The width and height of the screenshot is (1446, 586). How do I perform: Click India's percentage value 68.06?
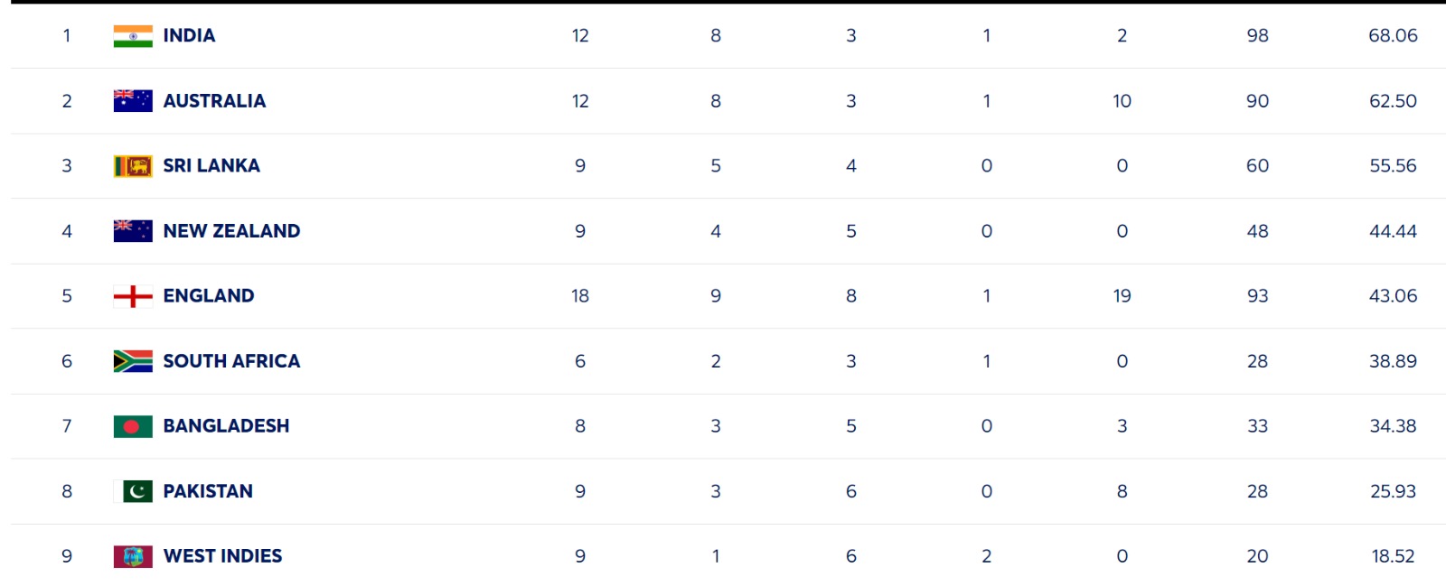(x=1393, y=36)
